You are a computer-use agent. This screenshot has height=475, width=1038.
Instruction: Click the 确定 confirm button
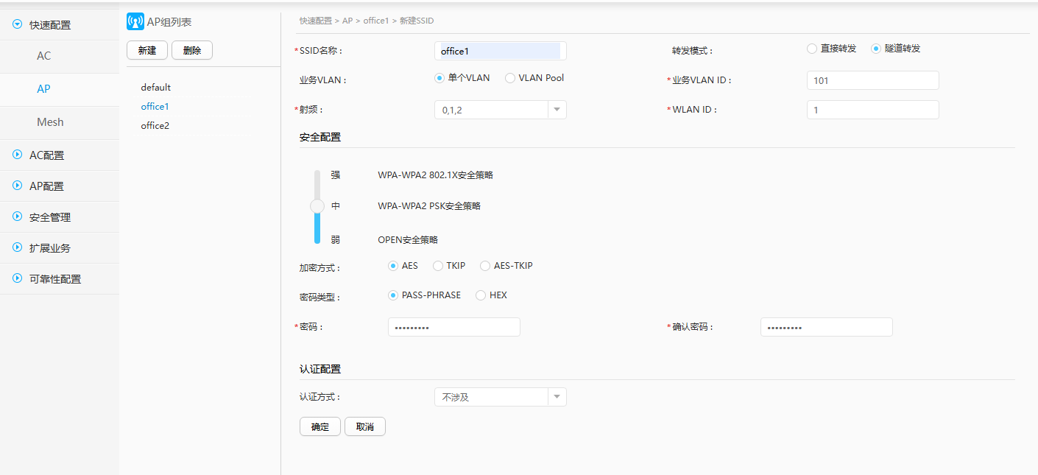click(320, 426)
